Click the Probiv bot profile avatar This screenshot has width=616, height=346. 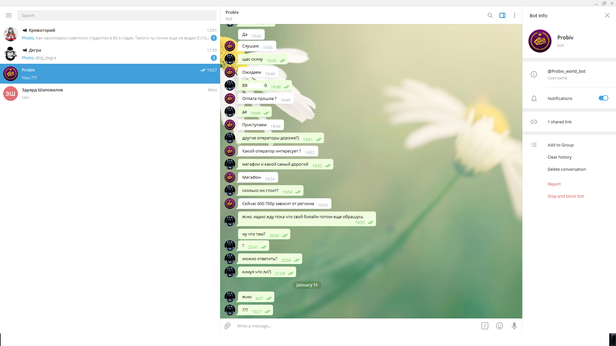click(540, 41)
